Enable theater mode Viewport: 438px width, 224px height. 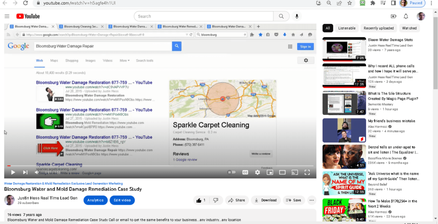(282, 172)
